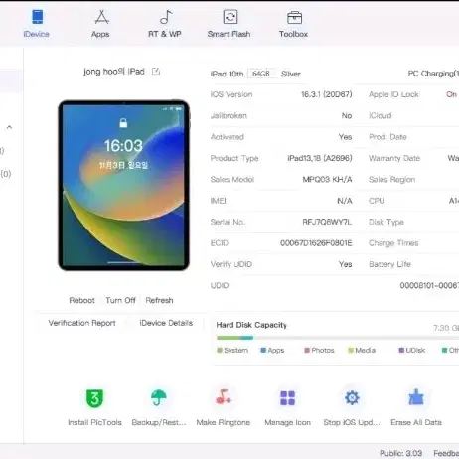459x459 pixels.
Task: Click the Erase All Data icon
Action: (416, 397)
